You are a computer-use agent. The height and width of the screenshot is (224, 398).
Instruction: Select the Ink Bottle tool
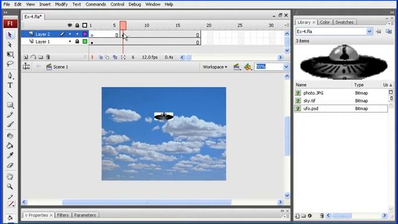coord(10,136)
